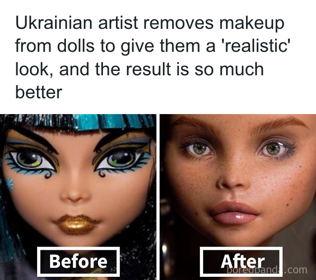
Task: Open the boredpanda.com watermark link
Action: [267, 270]
